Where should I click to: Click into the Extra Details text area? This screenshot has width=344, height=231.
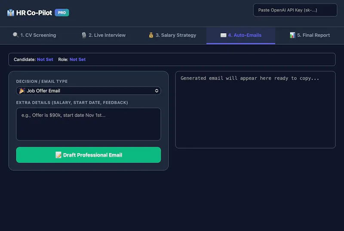coord(89,124)
